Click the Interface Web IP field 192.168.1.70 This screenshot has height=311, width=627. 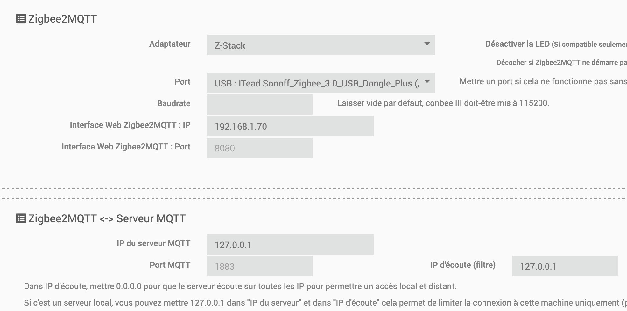pos(290,126)
